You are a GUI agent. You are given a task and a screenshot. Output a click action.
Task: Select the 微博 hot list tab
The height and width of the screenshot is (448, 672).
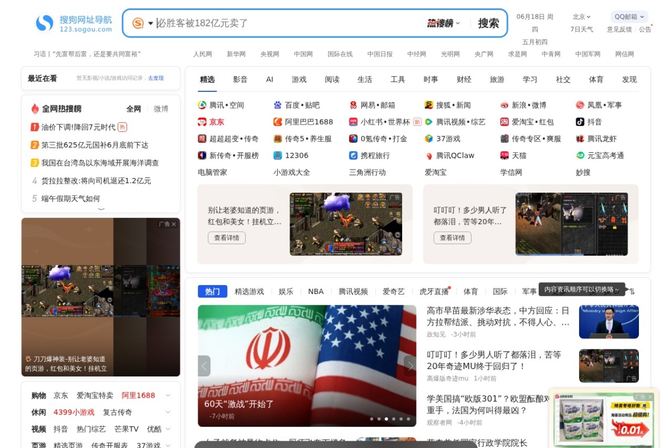point(161,109)
